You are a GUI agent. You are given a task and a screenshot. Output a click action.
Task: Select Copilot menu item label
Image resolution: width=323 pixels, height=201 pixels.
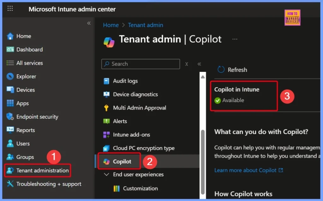pos(122,162)
